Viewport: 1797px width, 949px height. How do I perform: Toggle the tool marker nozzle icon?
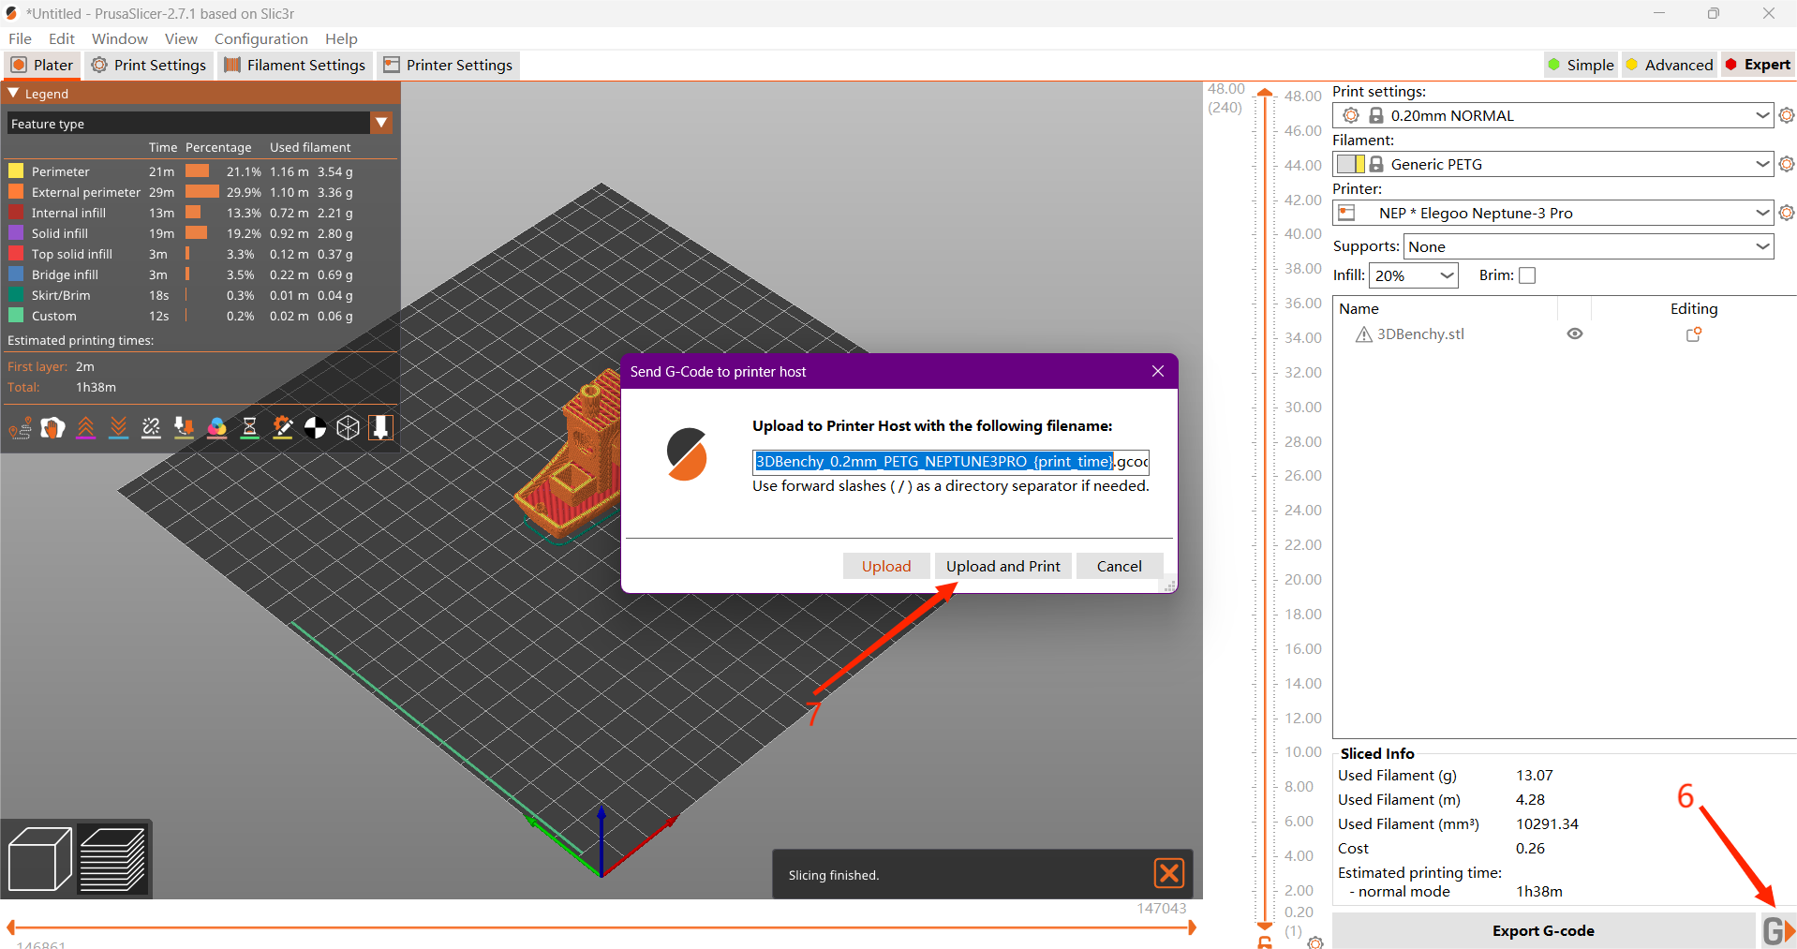point(380,428)
